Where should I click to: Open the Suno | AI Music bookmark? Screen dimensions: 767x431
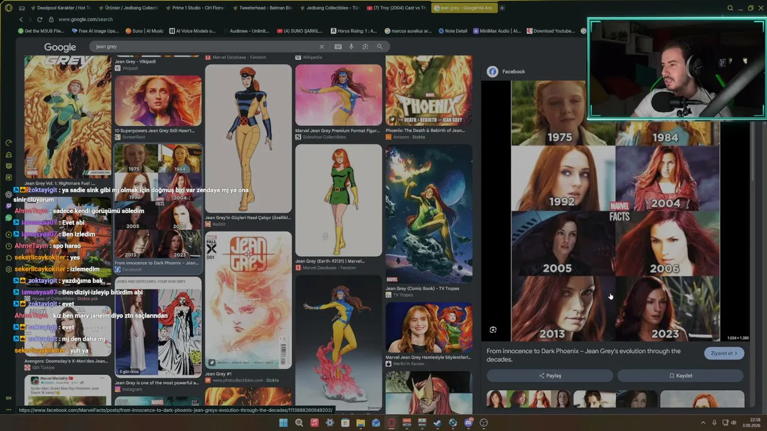tap(144, 31)
